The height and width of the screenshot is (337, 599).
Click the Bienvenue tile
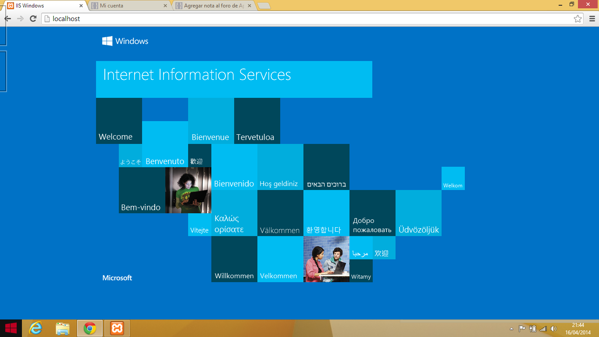pyautogui.click(x=211, y=121)
